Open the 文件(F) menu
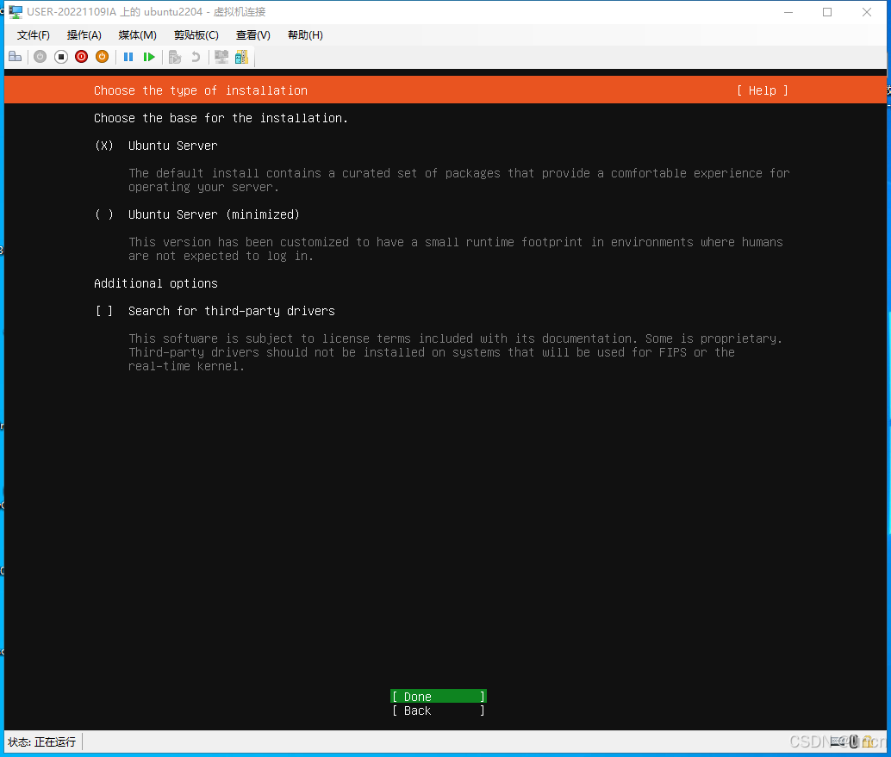The image size is (891, 757). pos(33,35)
